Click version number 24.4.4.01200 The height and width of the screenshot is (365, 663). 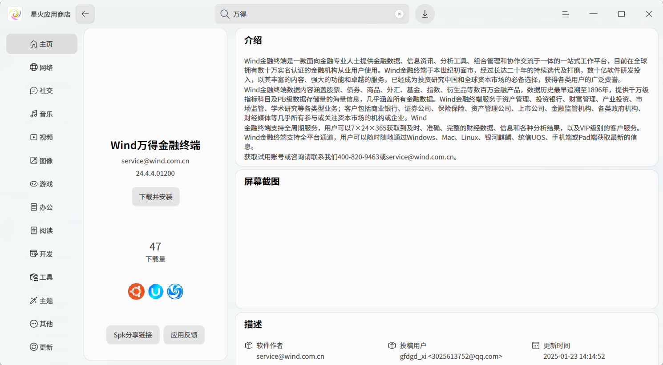155,173
